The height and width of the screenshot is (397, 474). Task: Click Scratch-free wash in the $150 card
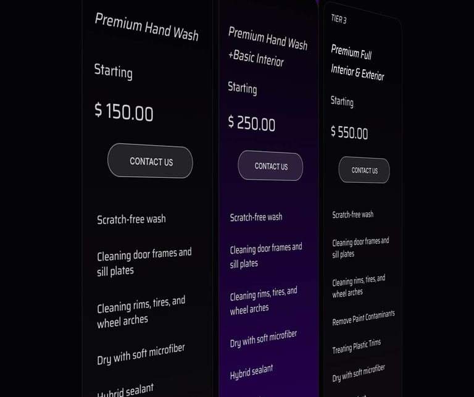[x=131, y=219]
